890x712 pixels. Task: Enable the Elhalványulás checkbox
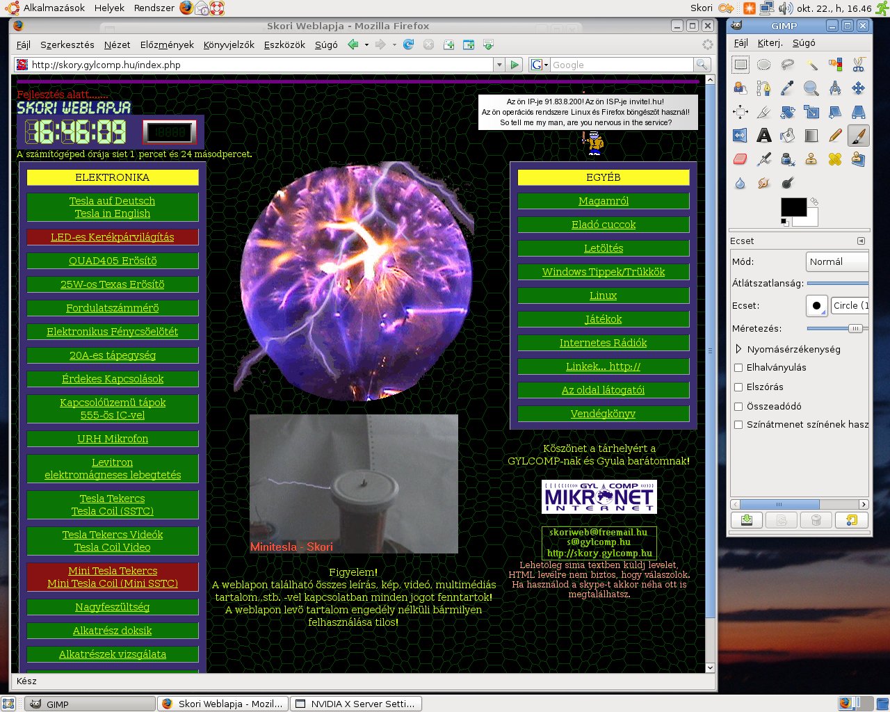(738, 368)
